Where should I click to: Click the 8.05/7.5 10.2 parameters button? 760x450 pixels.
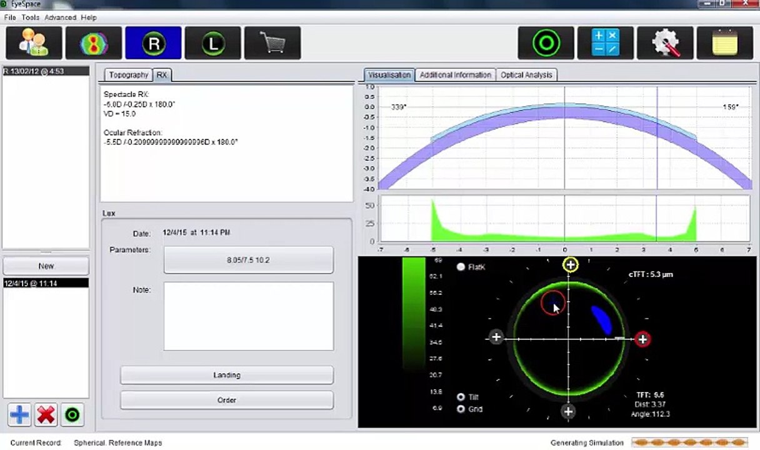click(x=248, y=259)
